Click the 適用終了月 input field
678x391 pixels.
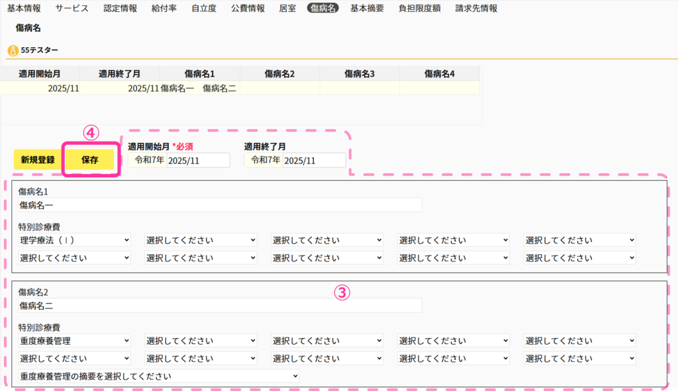[x=313, y=160]
